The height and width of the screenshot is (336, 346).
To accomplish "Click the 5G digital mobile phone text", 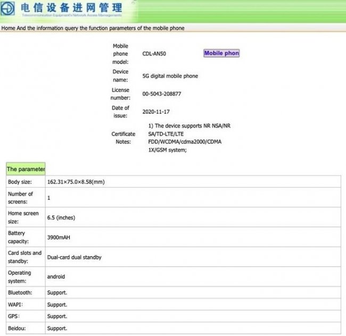I will 170,76.
